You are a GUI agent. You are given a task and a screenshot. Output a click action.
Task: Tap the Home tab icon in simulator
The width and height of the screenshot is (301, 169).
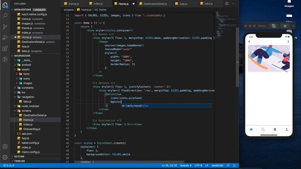pyautogui.click(x=251, y=130)
